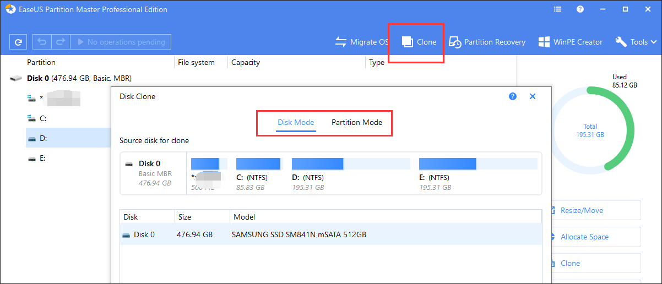The height and width of the screenshot is (284, 662).
Task: Click the disk icon beside C: in the tree
Action: tap(32, 118)
